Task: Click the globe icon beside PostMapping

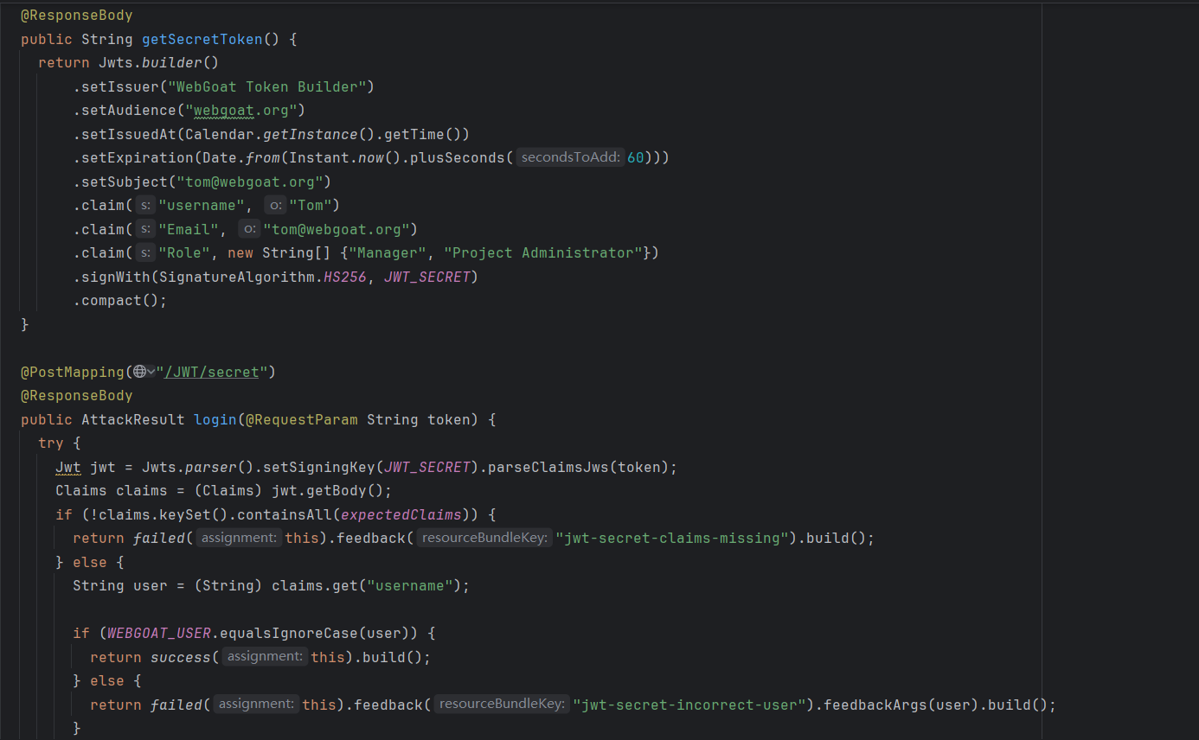Action: [138, 372]
